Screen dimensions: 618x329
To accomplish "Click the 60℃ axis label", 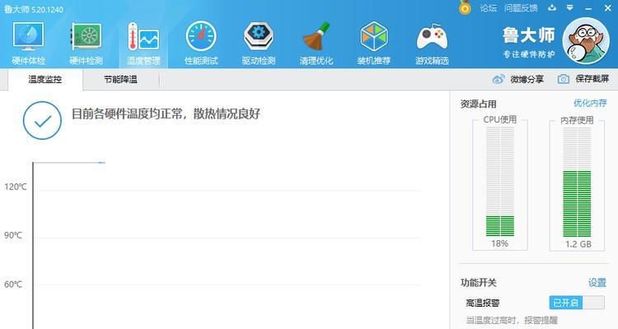I will [x=13, y=284].
